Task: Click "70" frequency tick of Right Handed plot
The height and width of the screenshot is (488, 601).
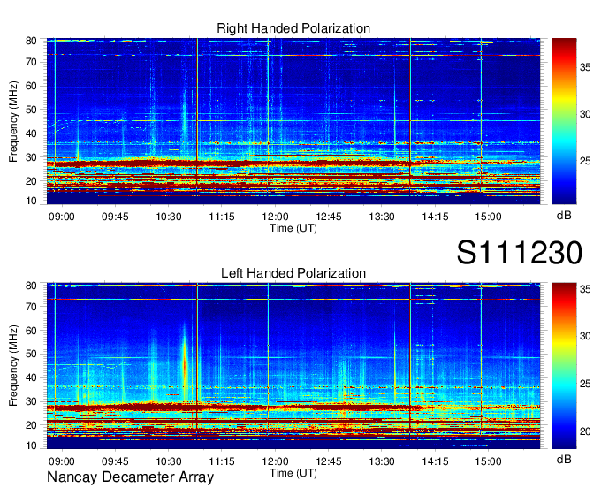Action: pyautogui.click(x=31, y=62)
